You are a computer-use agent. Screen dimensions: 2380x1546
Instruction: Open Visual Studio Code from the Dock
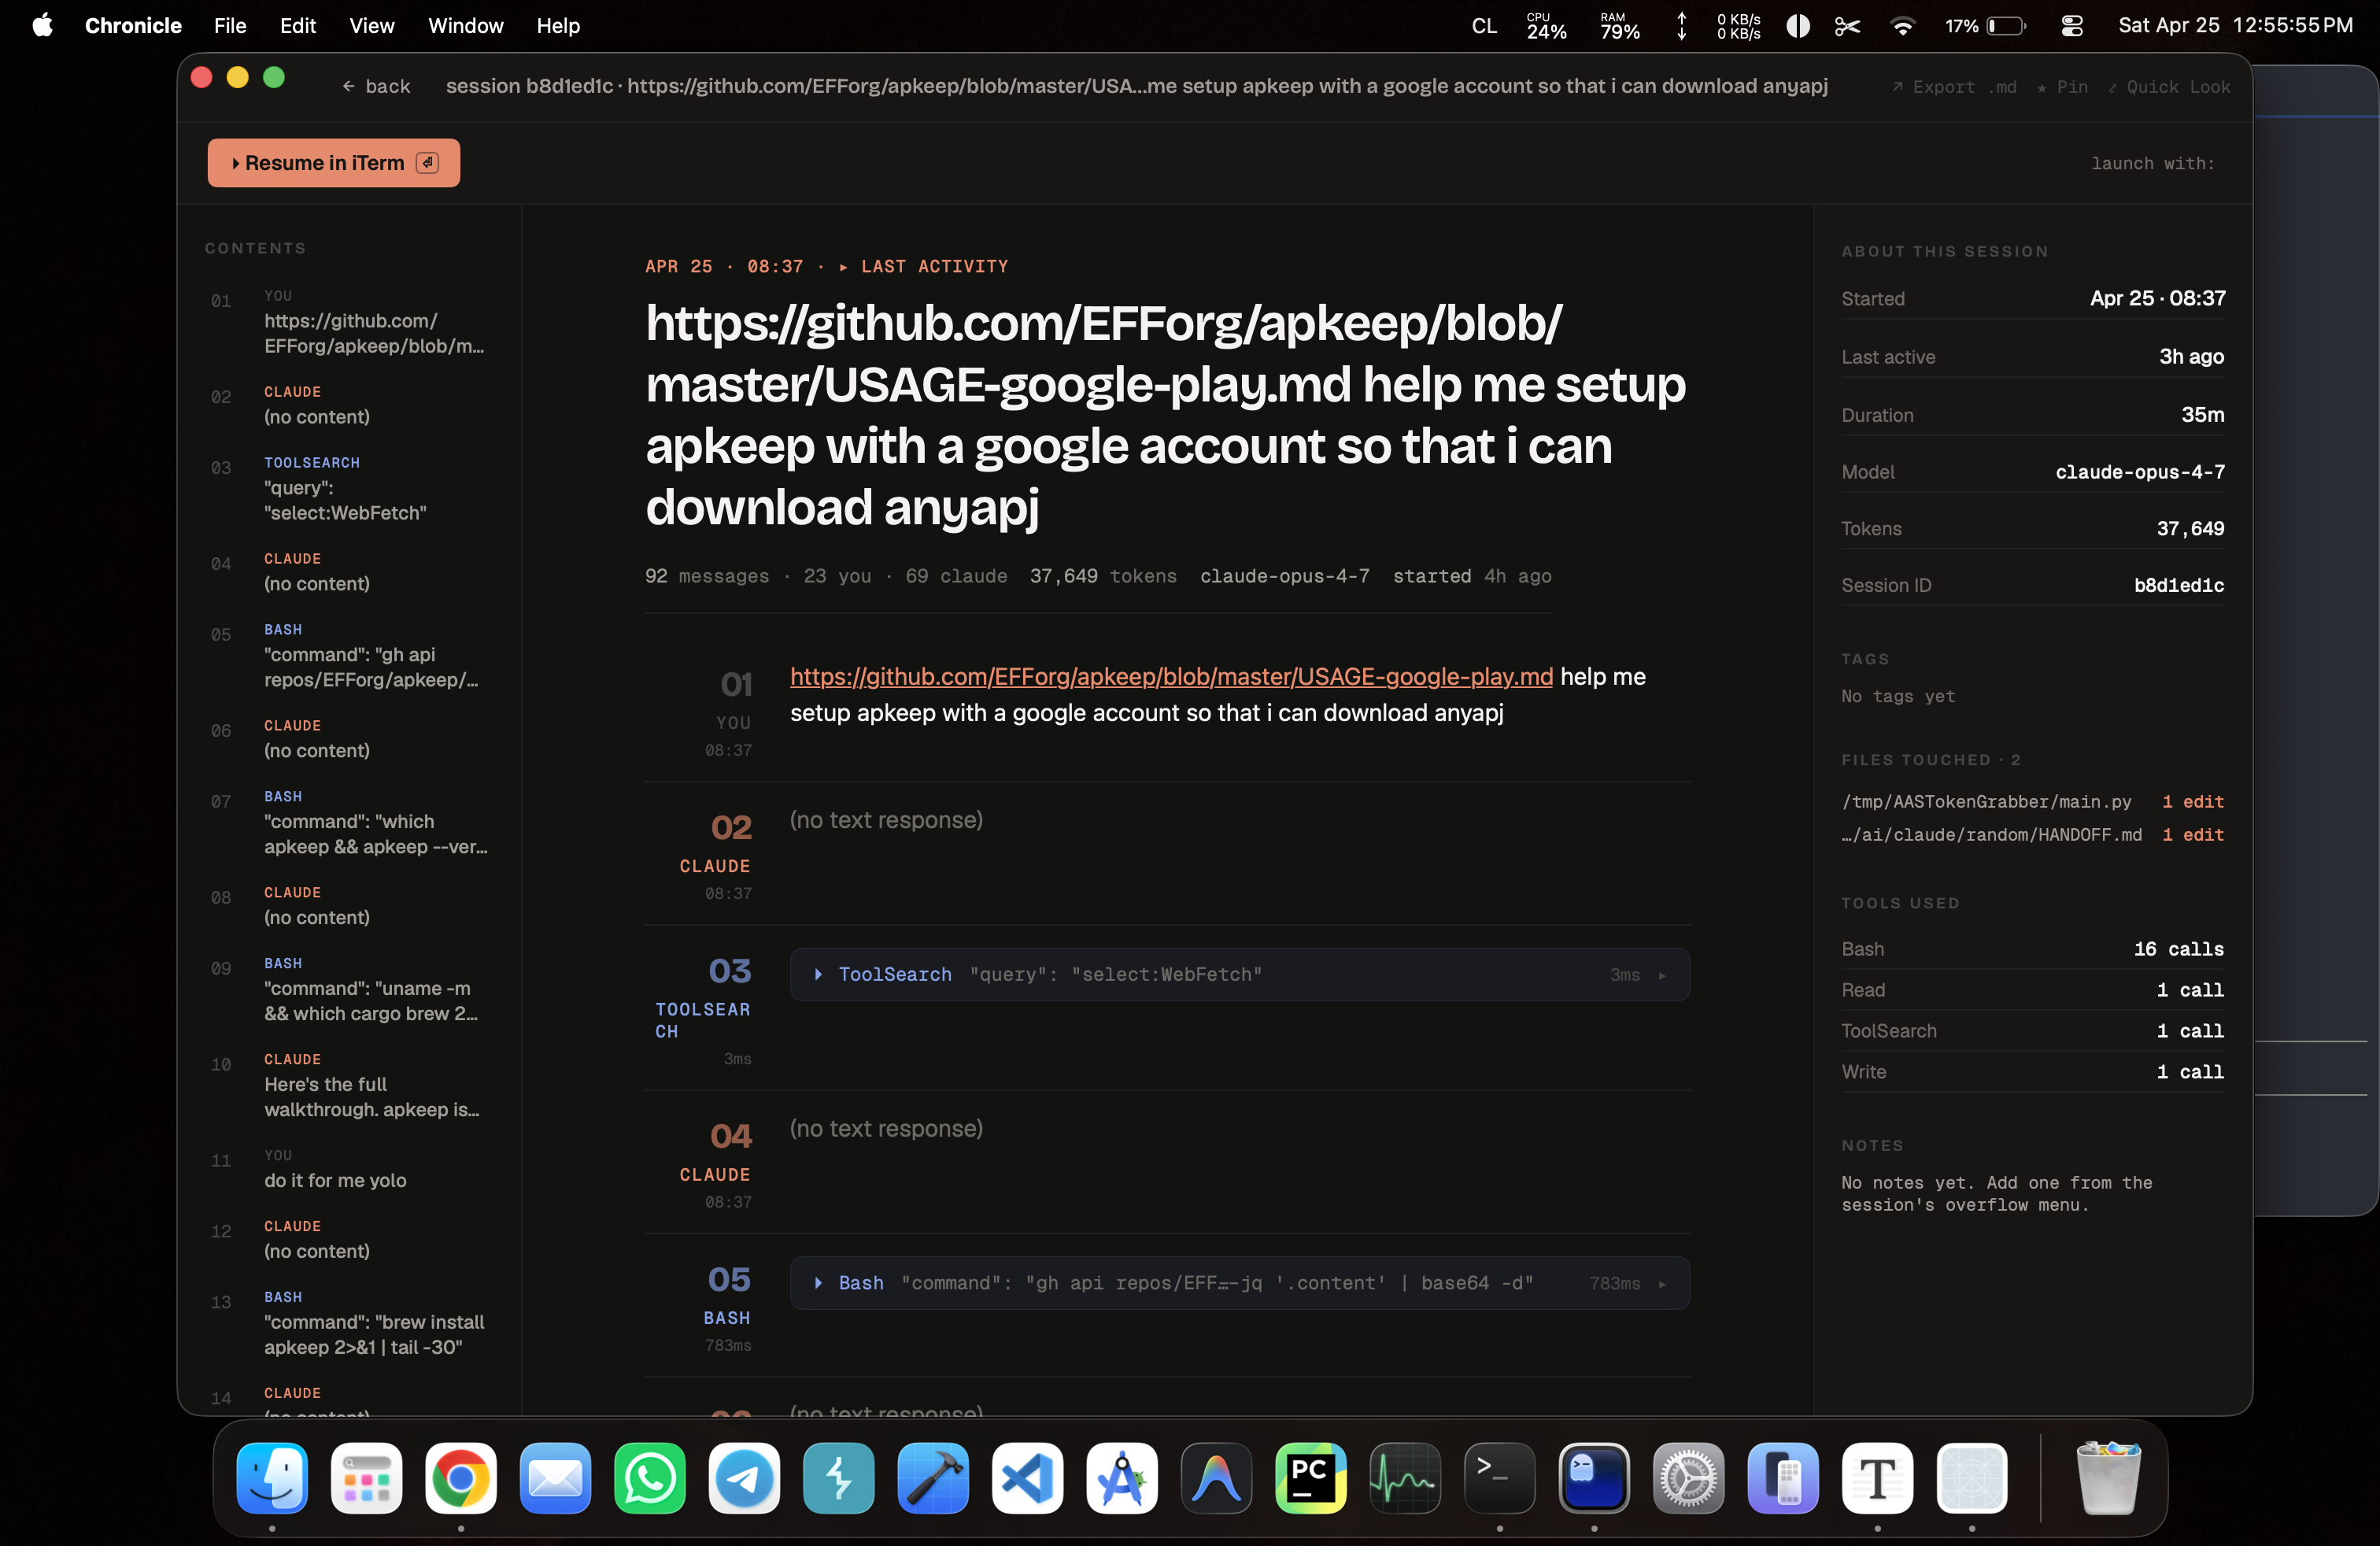1027,1478
